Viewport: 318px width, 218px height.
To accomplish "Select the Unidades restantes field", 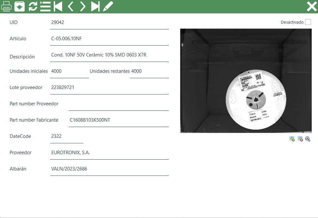I will 149,71.
